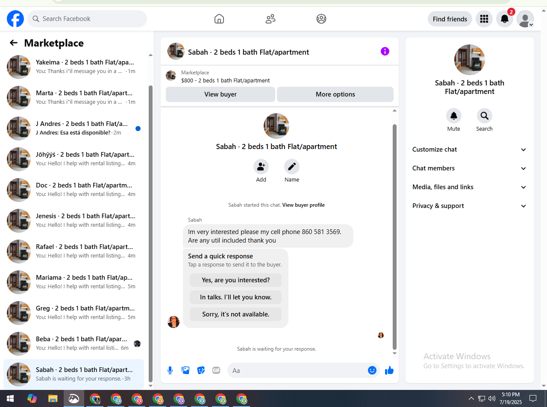Select the Sabah conversation in the list

point(74,375)
